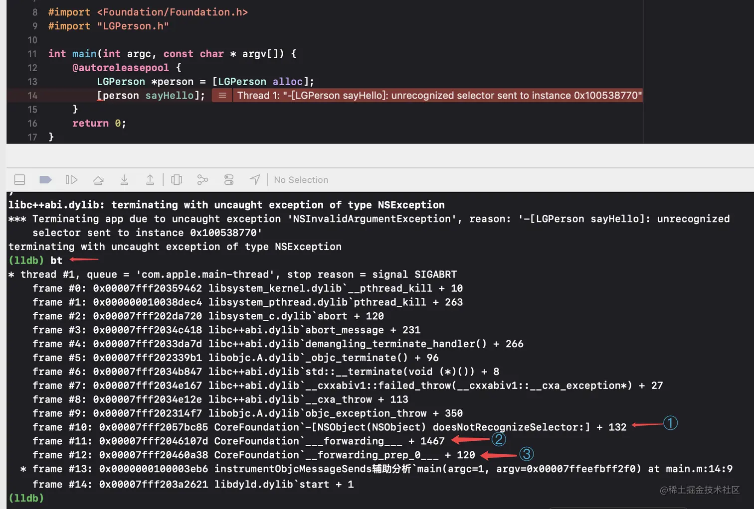Click frame #5 '_objc_terminate()' line
Image resolution: width=754 pixels, height=509 pixels.
pyautogui.click(x=236, y=358)
